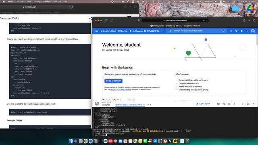This screenshot has height=145, width=258.
Task: Open Spotlight search in menu bar
Action: pos(229,2)
